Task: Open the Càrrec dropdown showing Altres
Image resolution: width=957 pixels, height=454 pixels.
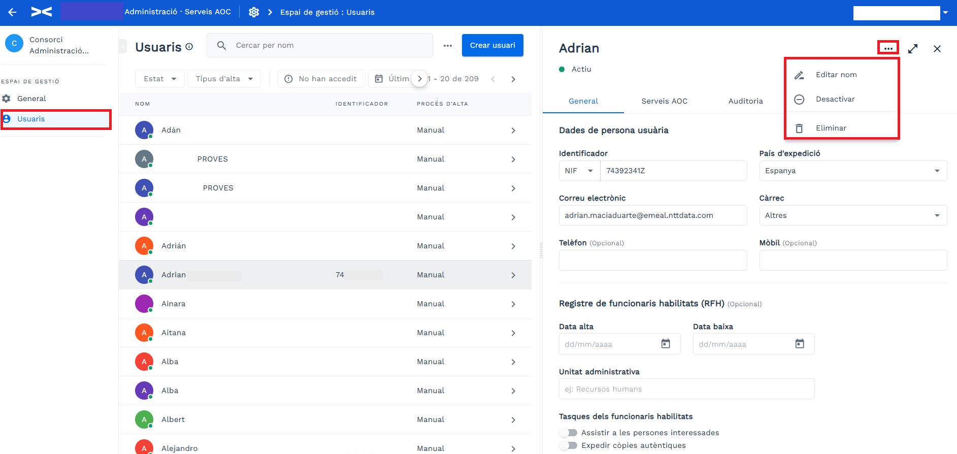Action: (853, 215)
